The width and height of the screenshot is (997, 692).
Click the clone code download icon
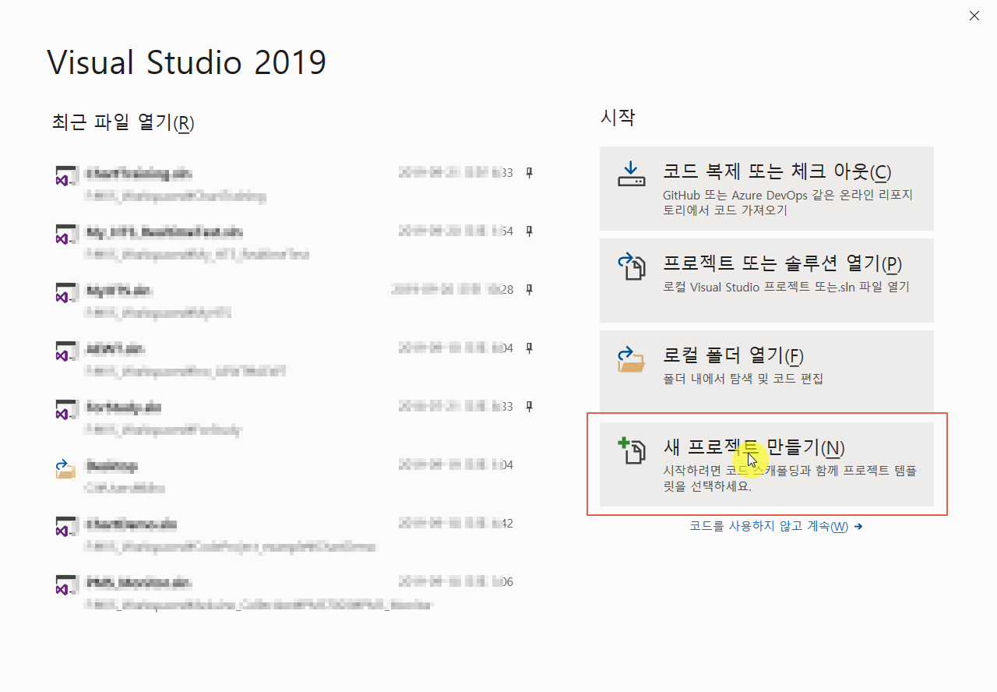(x=632, y=174)
